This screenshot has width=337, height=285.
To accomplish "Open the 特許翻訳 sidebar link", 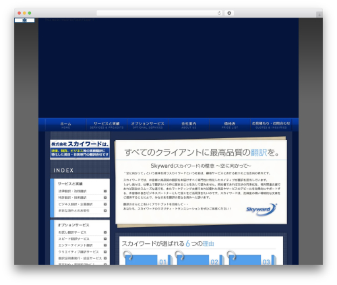I will 72,197.
